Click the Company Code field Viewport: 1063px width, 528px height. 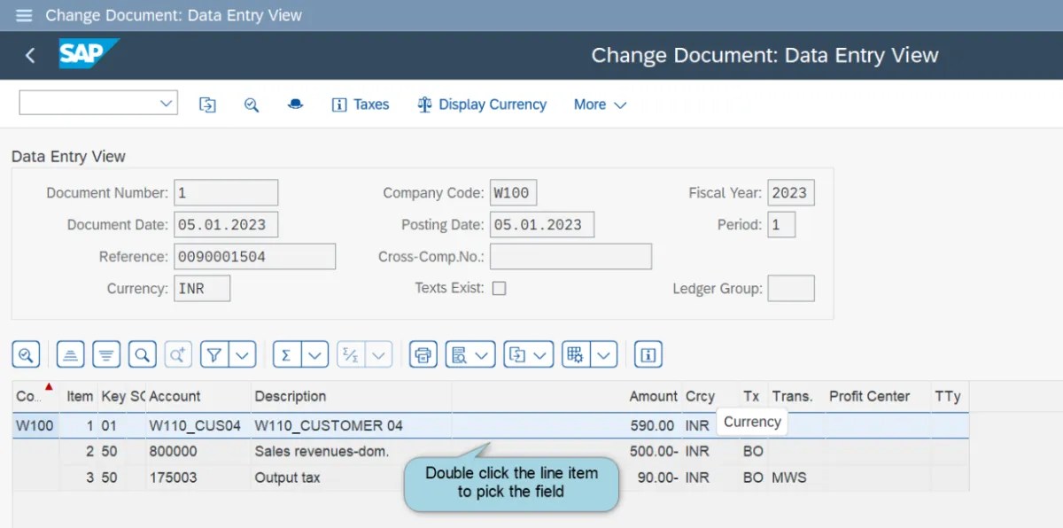513,193
